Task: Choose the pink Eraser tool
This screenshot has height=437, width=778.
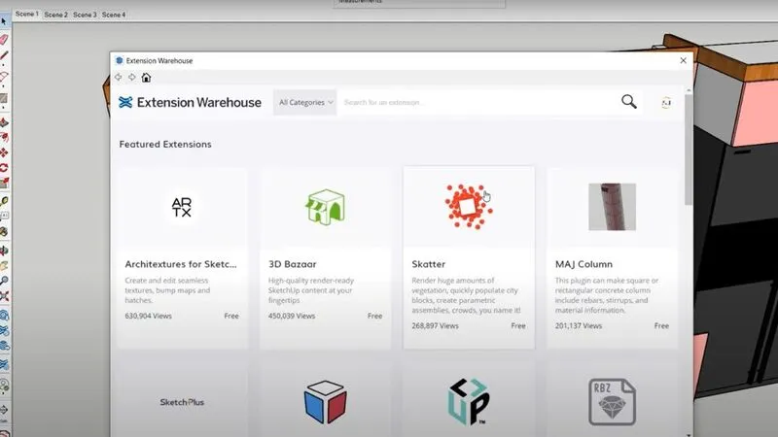Action: 4,39
